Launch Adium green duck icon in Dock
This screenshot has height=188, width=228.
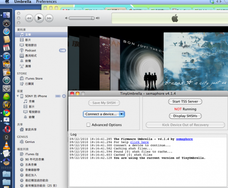click(x=6, y=97)
